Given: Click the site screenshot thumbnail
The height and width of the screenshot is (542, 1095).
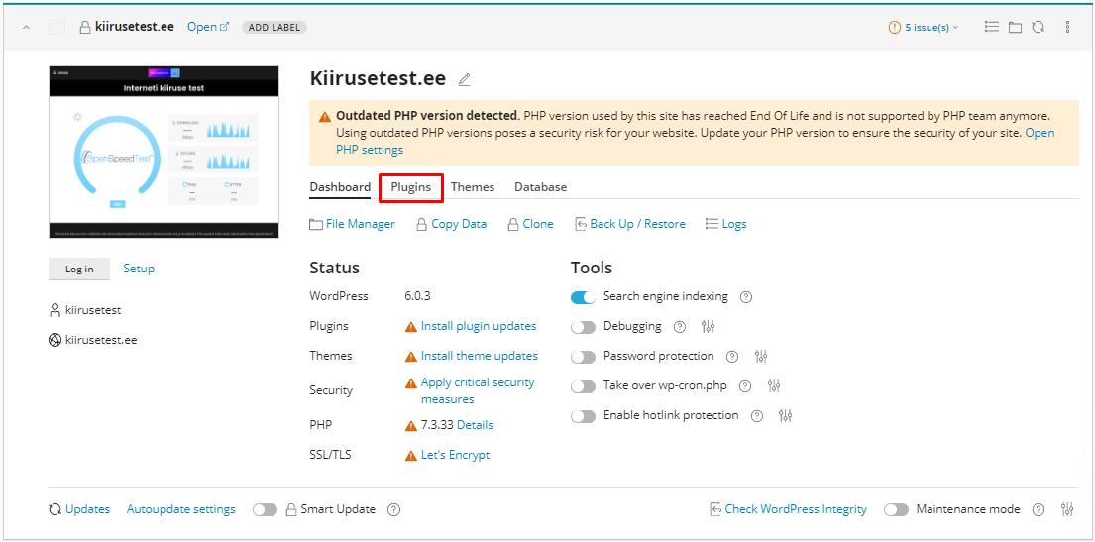Looking at the screenshot, I should [x=164, y=153].
